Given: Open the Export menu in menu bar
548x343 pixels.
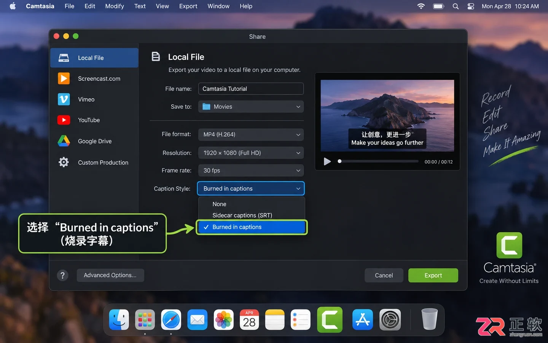Looking at the screenshot, I should click(x=188, y=6).
